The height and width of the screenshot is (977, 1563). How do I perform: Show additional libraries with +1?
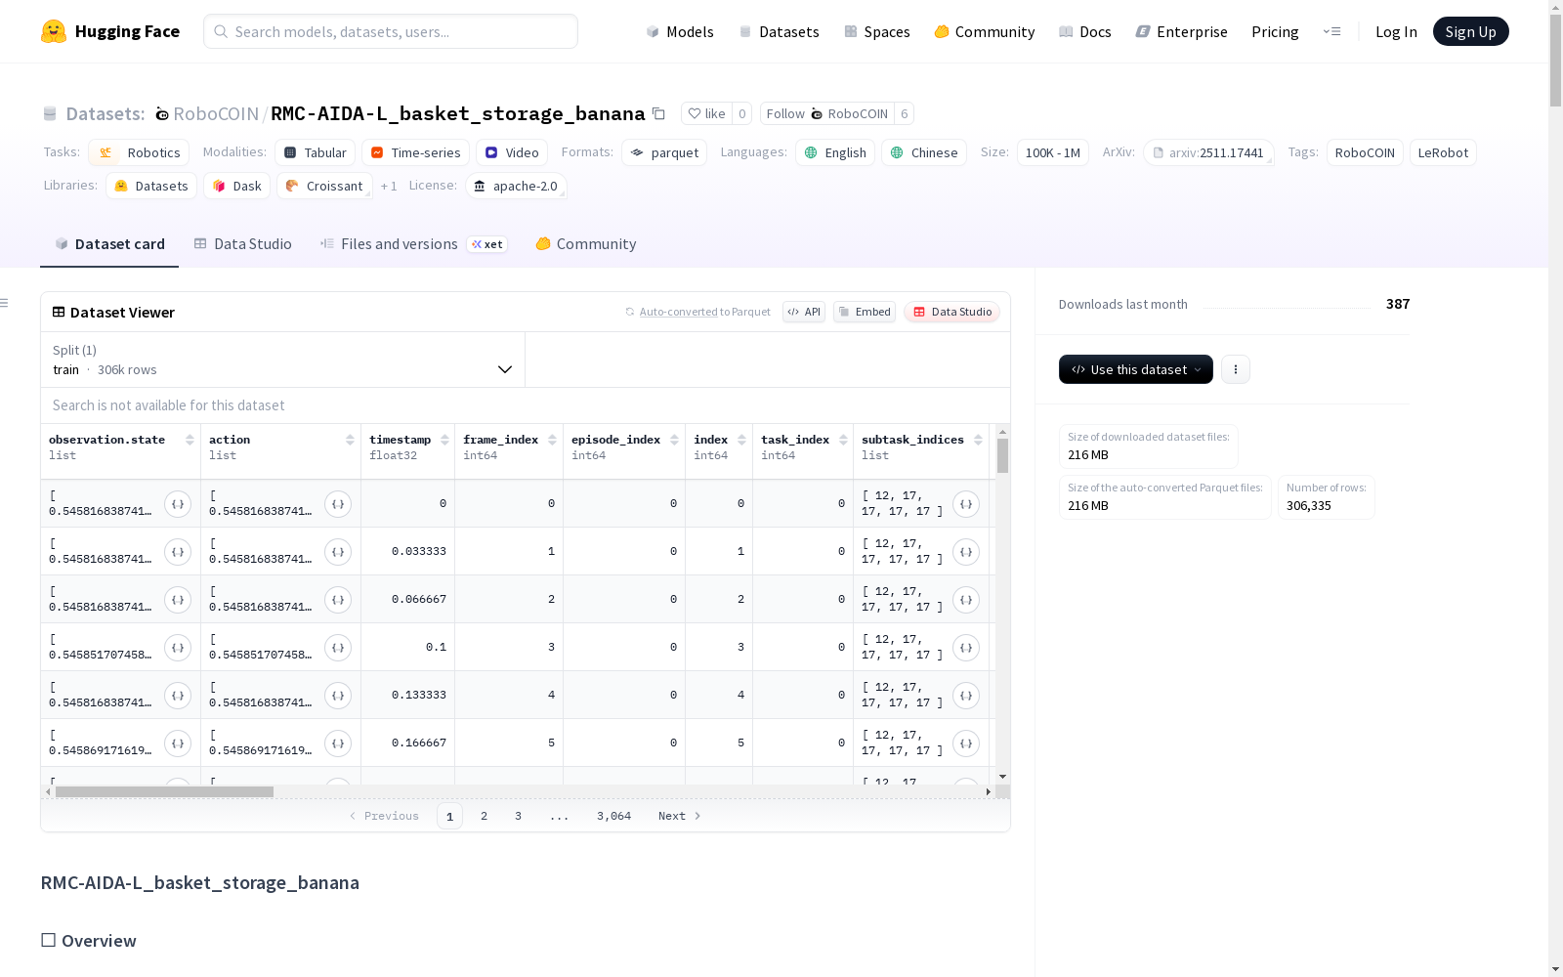tap(389, 186)
